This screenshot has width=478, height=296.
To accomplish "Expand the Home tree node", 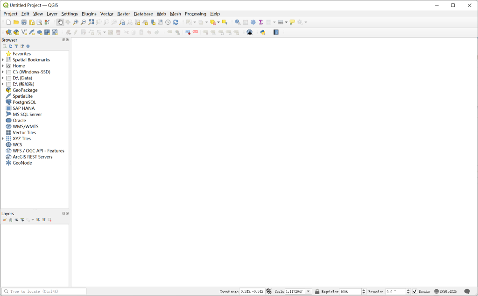I will click(x=3, y=66).
